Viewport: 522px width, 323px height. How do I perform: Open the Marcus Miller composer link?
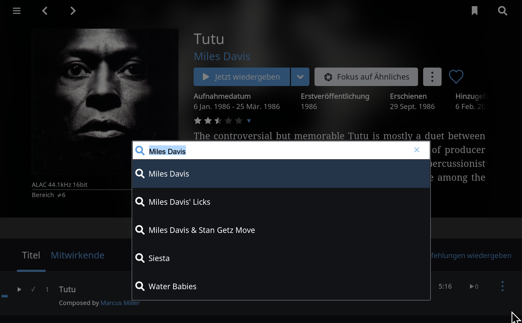pos(120,303)
